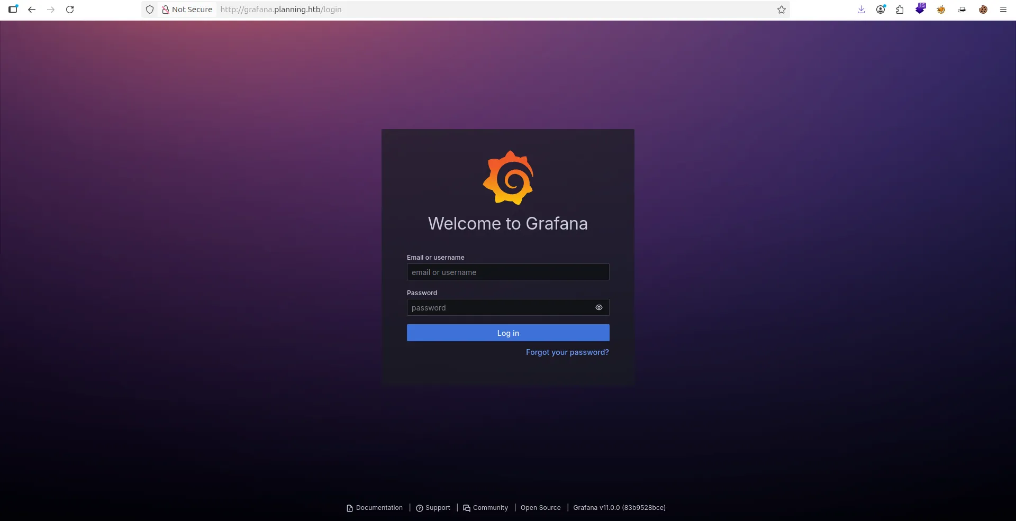Viewport: 1016px width, 521px height.
Task: Reveal the password using the eye toggle
Action: click(598, 307)
